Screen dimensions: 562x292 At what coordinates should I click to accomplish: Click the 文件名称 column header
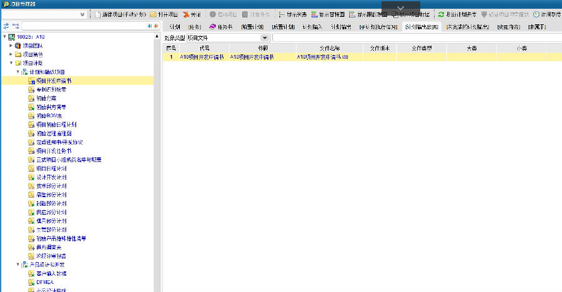330,48
